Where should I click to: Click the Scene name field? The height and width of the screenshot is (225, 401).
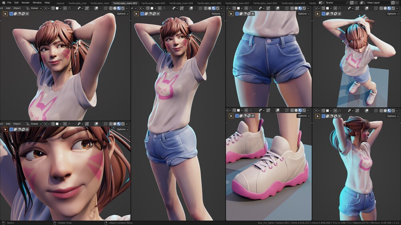335,2
